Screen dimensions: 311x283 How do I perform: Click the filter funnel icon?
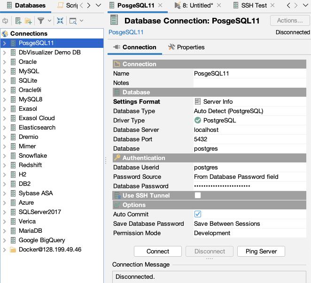[x=41, y=21]
